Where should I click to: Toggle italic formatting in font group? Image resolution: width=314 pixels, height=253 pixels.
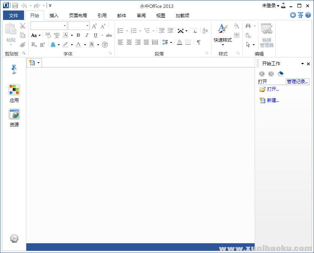coord(87,35)
